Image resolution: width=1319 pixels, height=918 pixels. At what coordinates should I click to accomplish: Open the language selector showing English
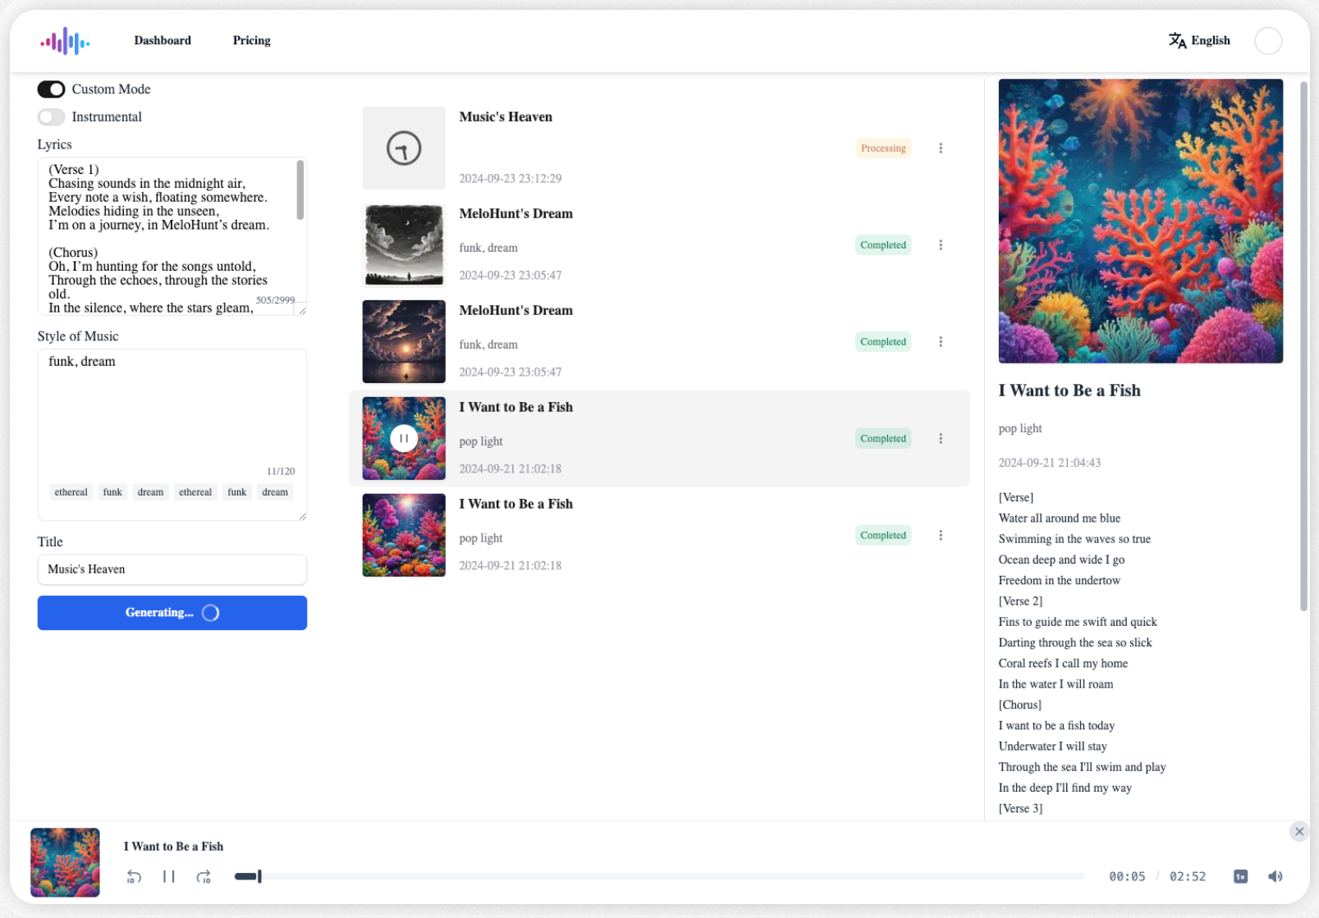(1198, 39)
